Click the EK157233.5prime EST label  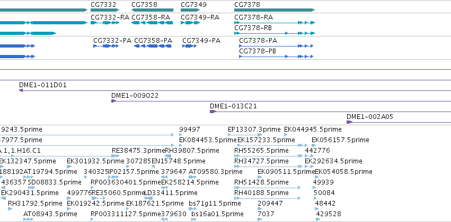click(266, 140)
